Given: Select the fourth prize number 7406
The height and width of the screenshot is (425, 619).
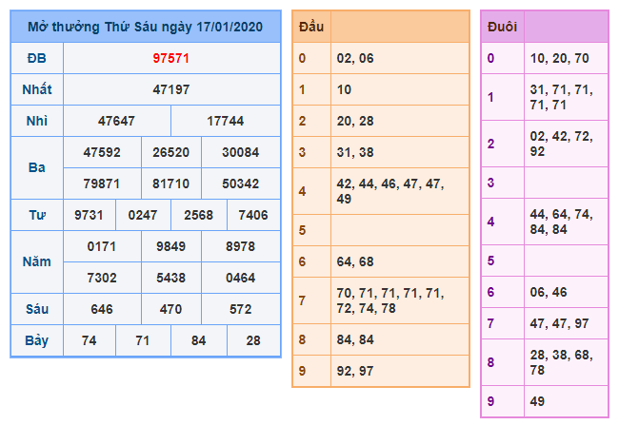Looking at the screenshot, I should point(253,215).
